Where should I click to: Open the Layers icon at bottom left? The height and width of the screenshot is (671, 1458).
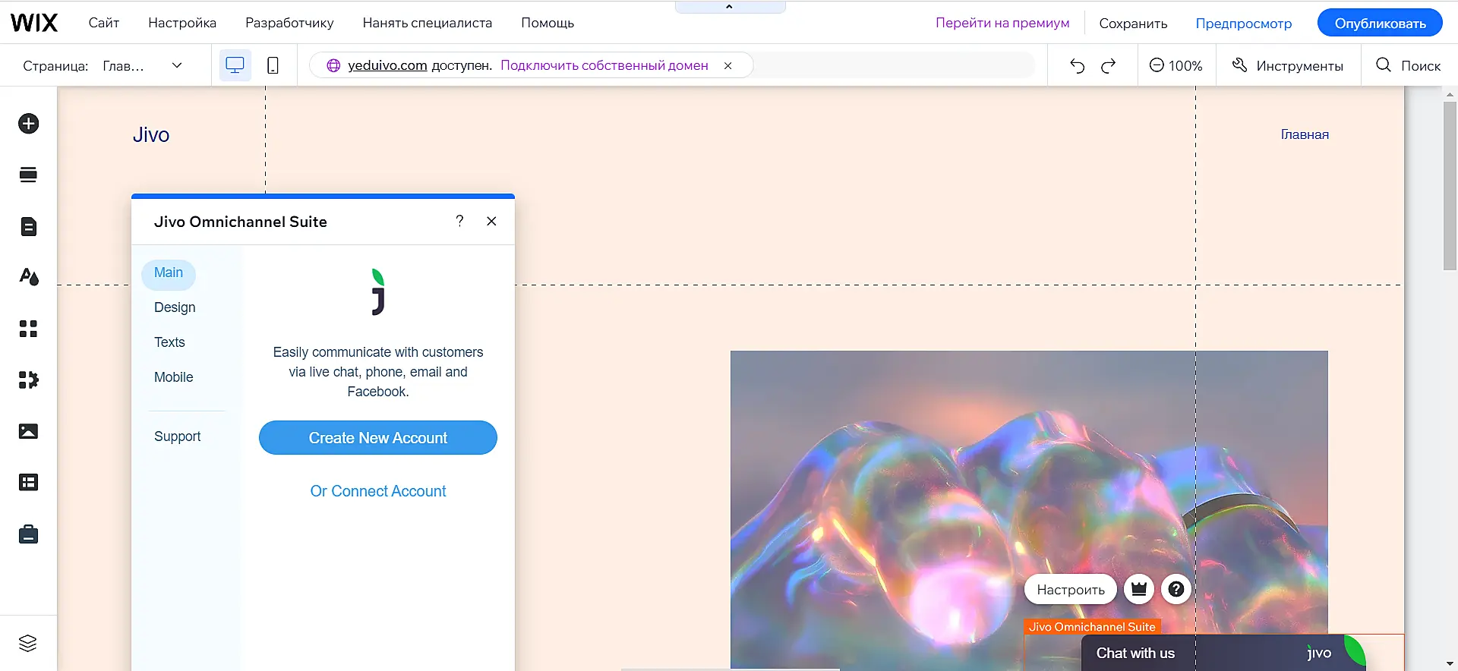point(28,643)
